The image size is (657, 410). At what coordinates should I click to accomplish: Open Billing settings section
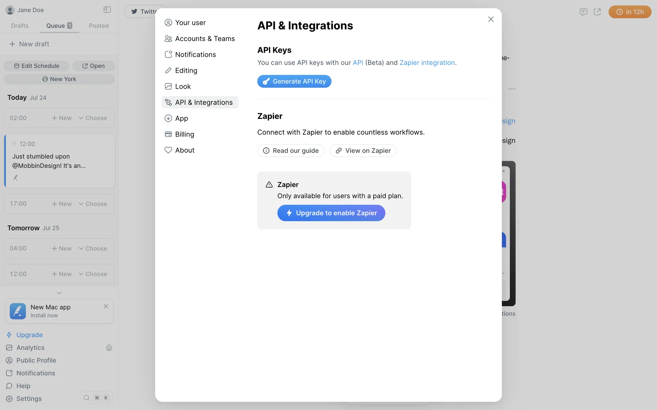click(184, 134)
